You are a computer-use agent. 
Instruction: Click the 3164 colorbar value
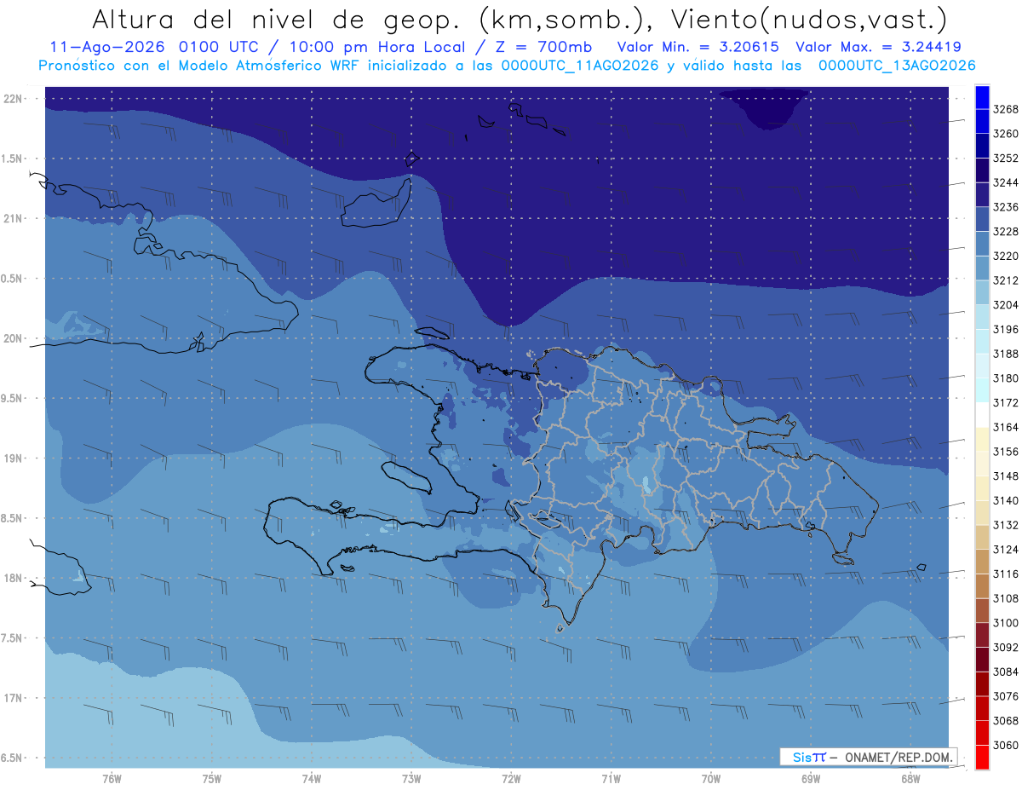pos(1006,427)
